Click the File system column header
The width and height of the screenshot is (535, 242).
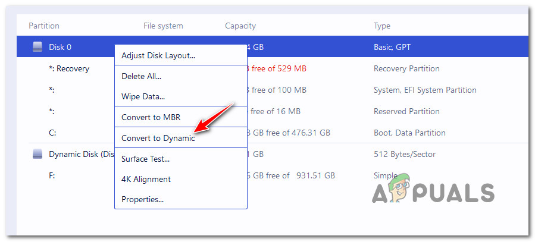[x=163, y=26]
